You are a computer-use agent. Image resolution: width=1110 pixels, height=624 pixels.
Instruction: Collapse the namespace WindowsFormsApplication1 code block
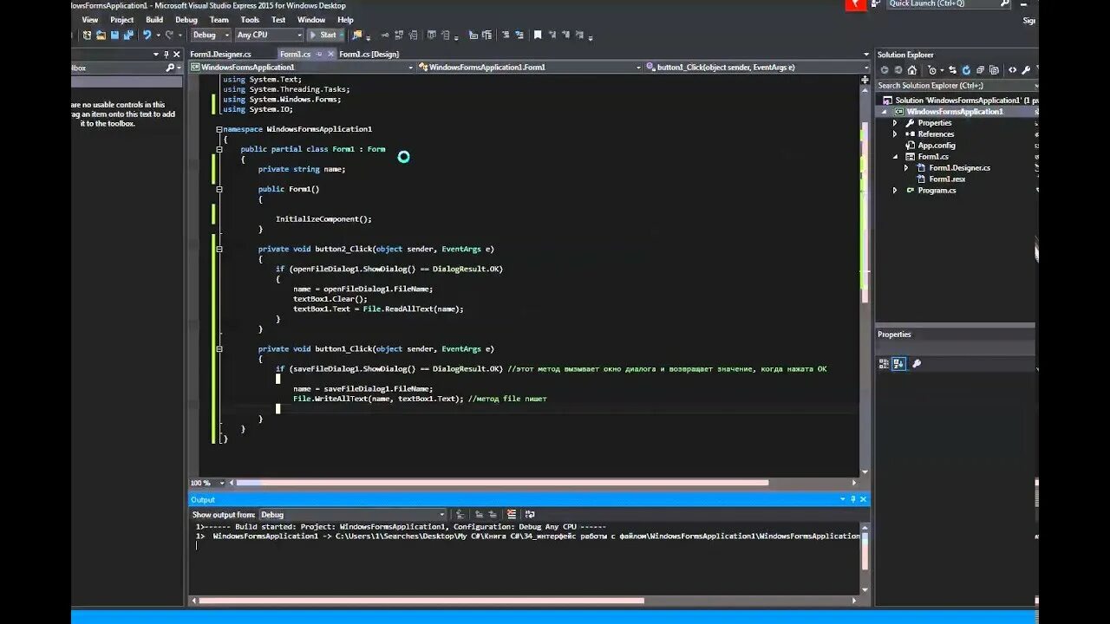[219, 129]
